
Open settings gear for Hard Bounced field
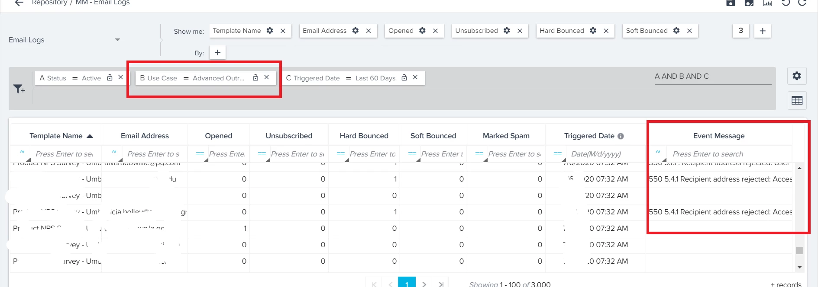click(593, 31)
